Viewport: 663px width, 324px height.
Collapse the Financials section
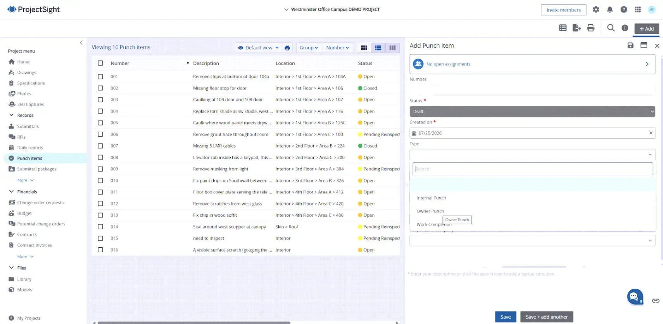(x=11, y=191)
